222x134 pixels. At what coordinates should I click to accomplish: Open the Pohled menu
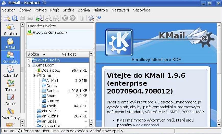[41, 10]
